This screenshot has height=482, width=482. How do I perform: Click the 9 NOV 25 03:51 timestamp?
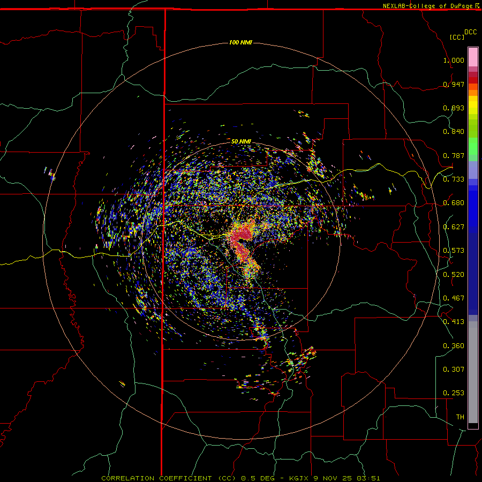pyautogui.click(x=347, y=478)
